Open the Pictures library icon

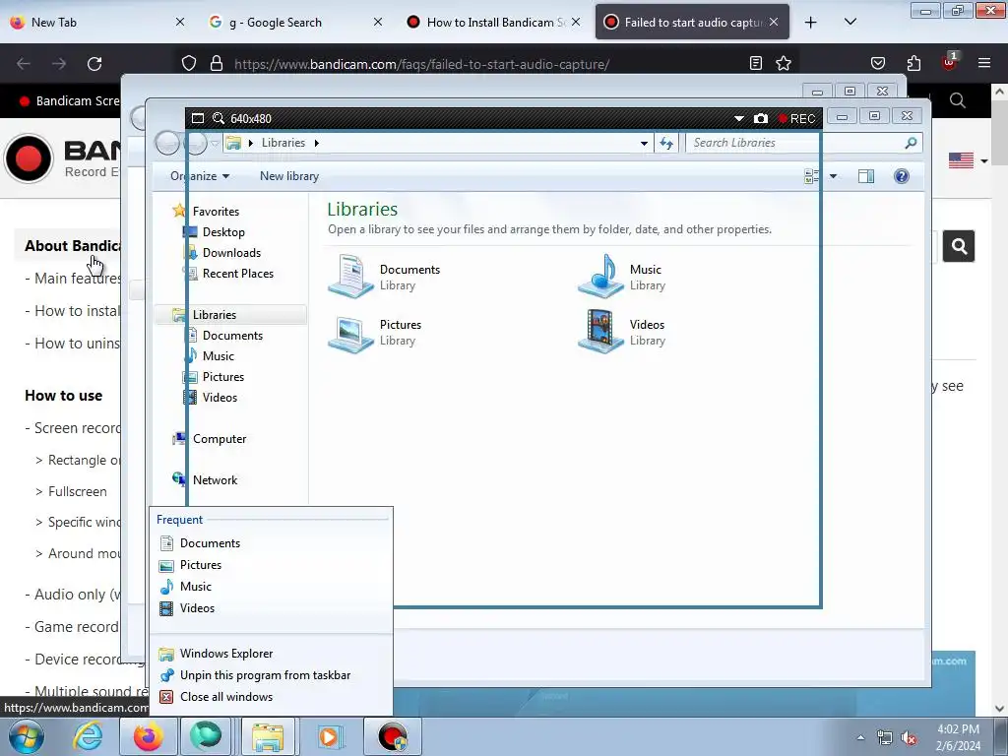tap(350, 333)
